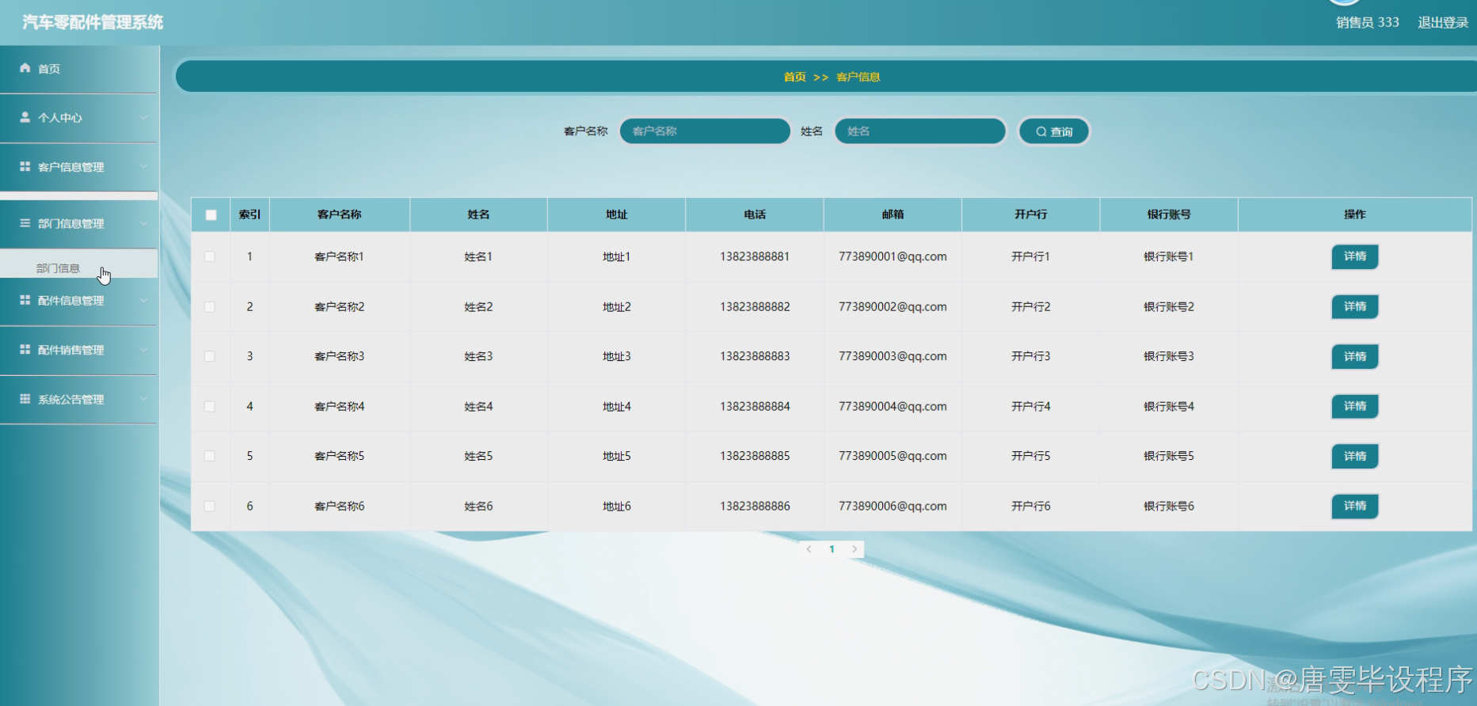
Task: Click the list icon beside 部门信息管理
Action: coord(25,223)
